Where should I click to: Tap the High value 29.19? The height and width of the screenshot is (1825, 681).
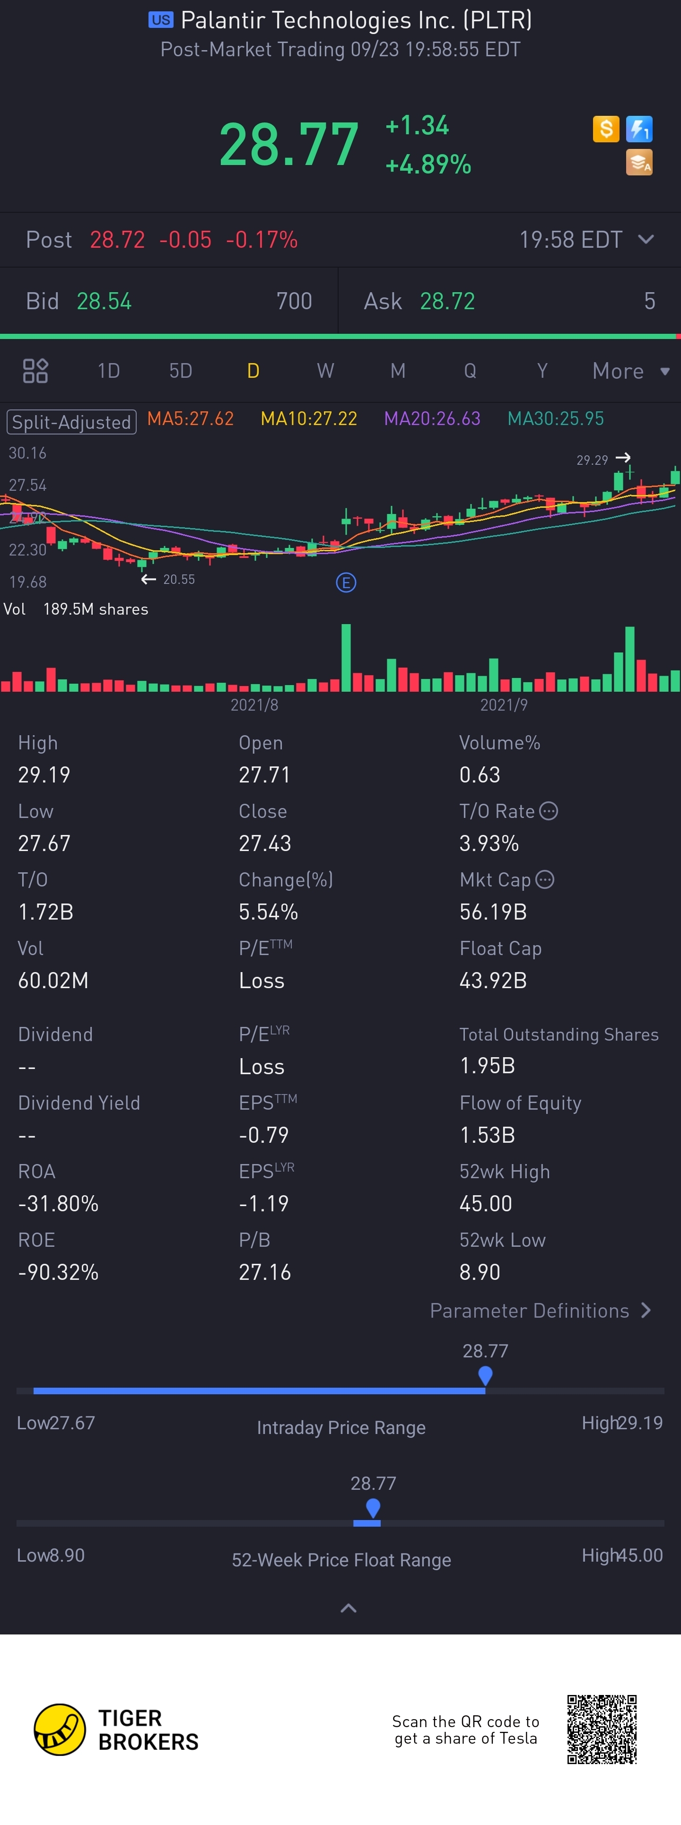pos(44,774)
